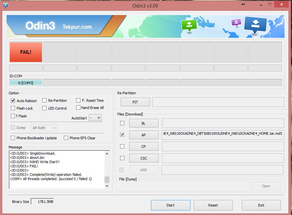Close the Odin3 window
This screenshot has height=215, width=292.
click(x=281, y=4)
